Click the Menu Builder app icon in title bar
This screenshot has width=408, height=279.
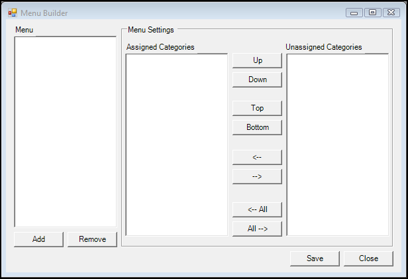(12, 13)
